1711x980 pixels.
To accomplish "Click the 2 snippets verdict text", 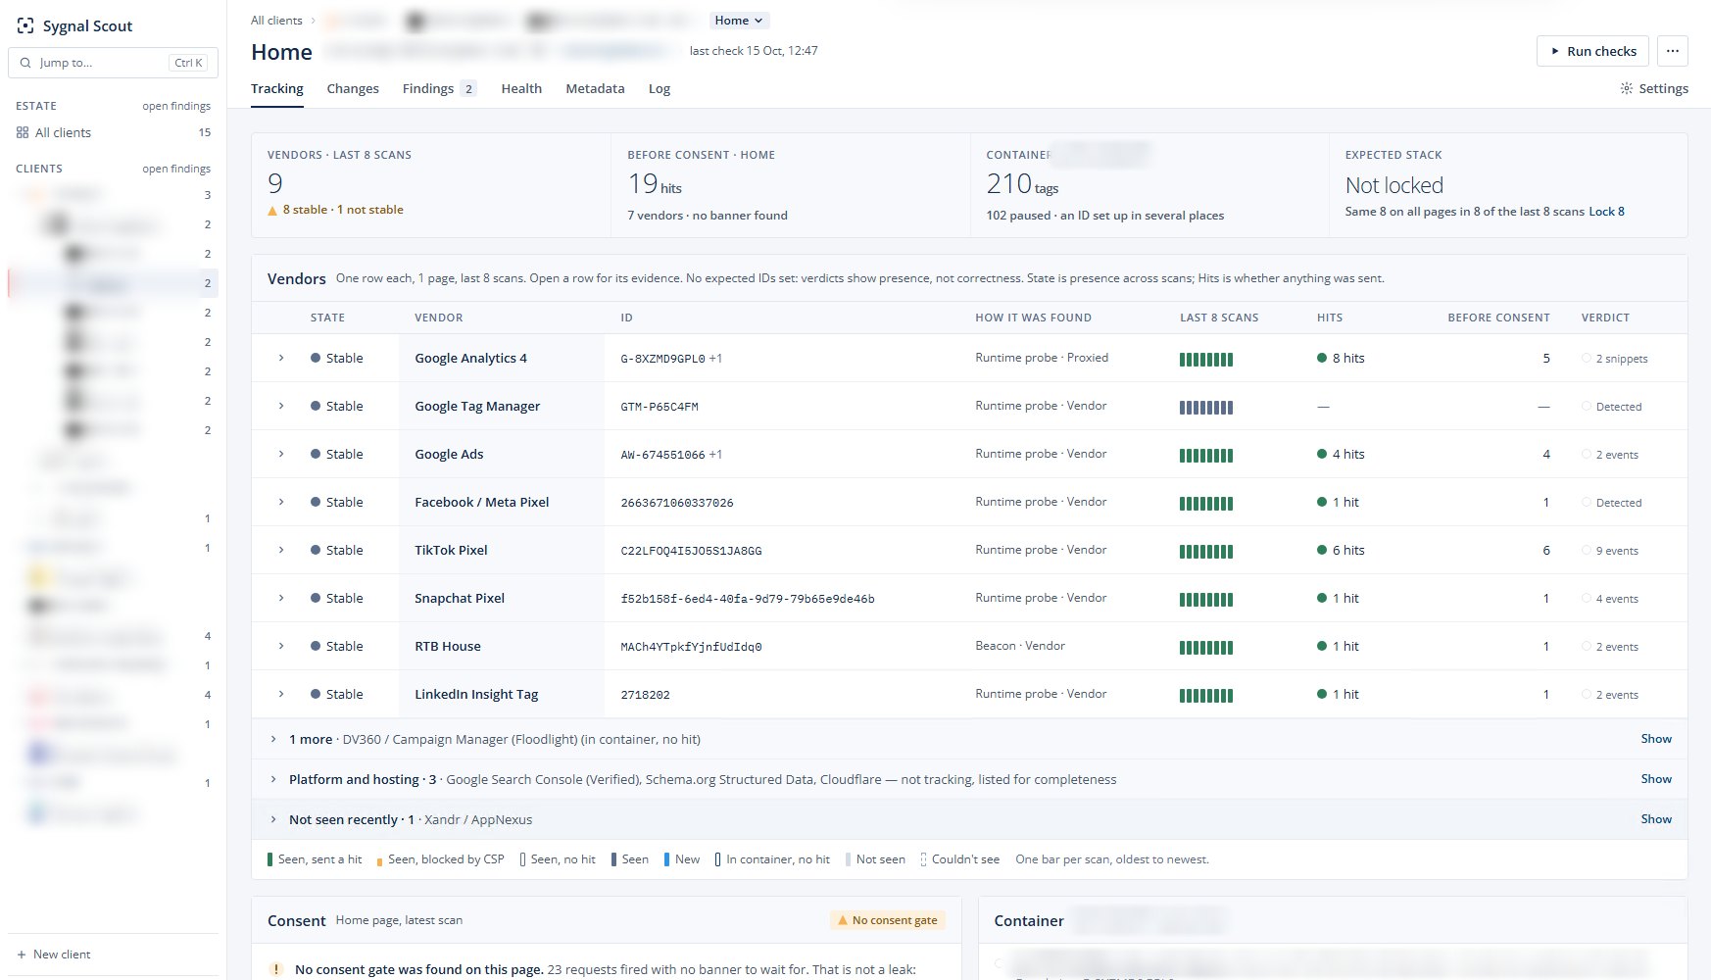I will coord(1622,359).
